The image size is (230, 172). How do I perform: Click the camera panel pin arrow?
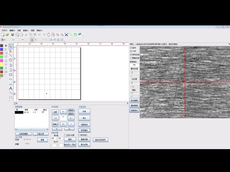pos(229,44)
